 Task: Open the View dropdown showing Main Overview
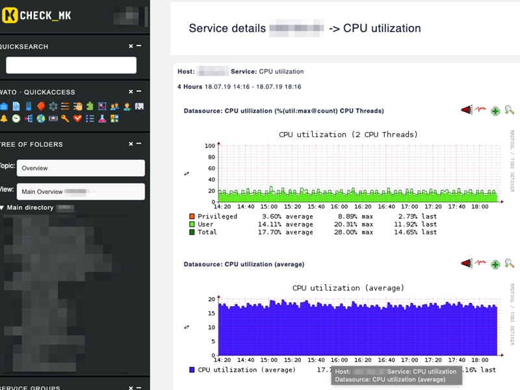point(81,192)
